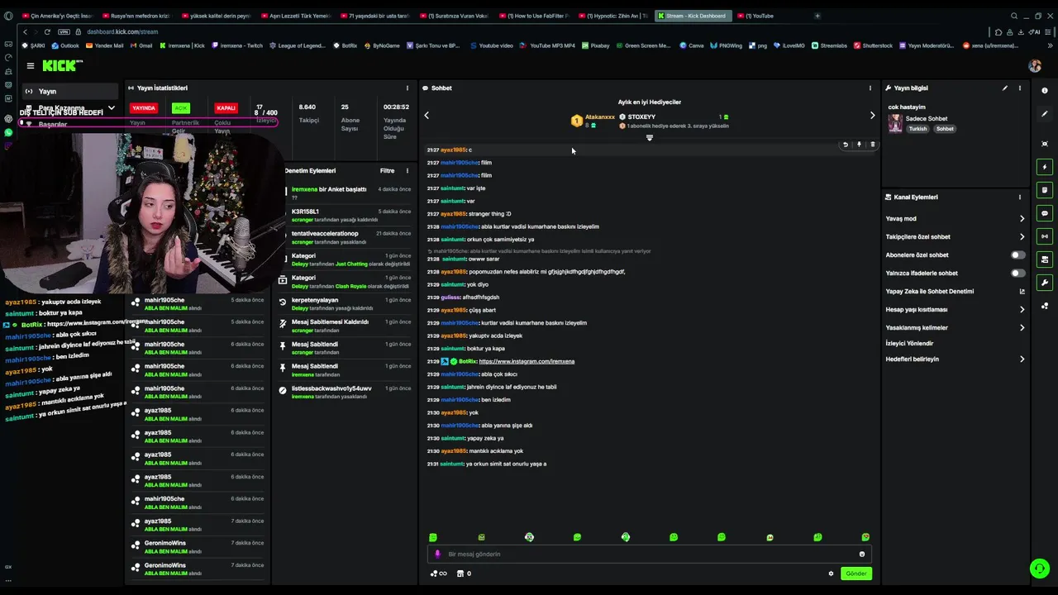The height and width of the screenshot is (595, 1058).
Task: Switch to the YouTube browser tab
Action: pos(759,16)
